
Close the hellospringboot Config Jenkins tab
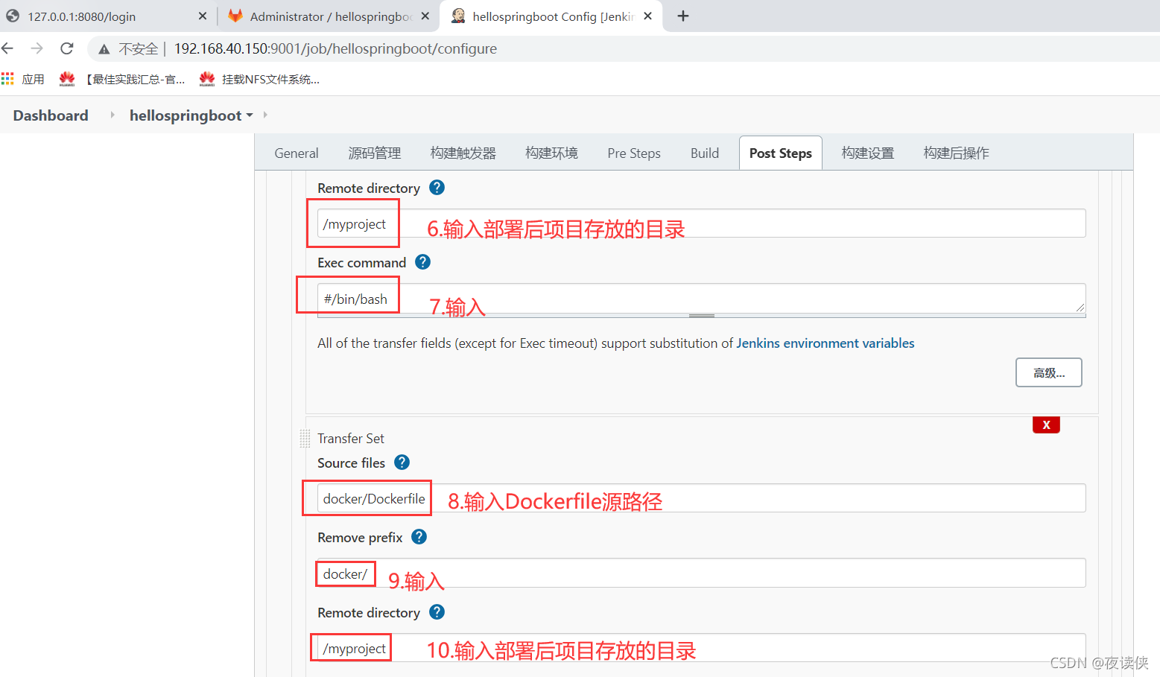pyautogui.click(x=647, y=16)
